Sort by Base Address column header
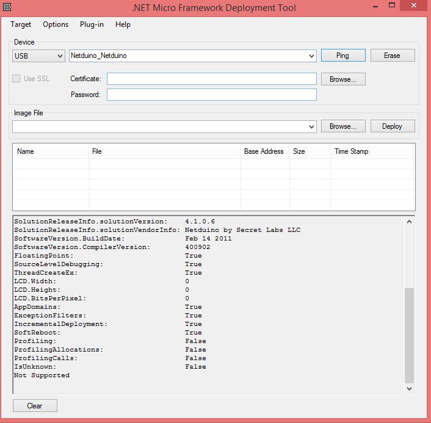This screenshot has height=423, width=431. (265, 151)
